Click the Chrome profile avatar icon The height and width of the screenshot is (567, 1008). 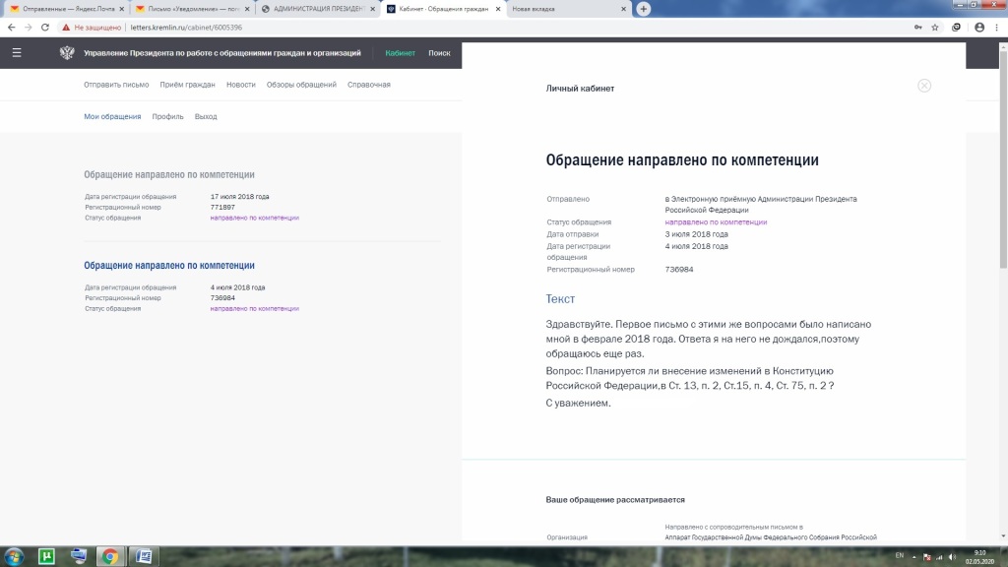(x=978, y=28)
